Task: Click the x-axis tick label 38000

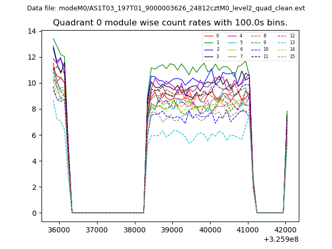Action: tap(134, 229)
